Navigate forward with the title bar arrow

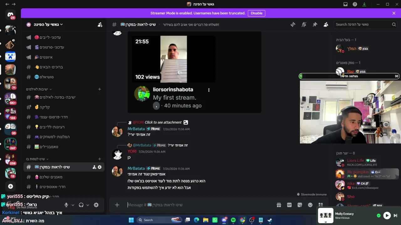tap(13, 4)
